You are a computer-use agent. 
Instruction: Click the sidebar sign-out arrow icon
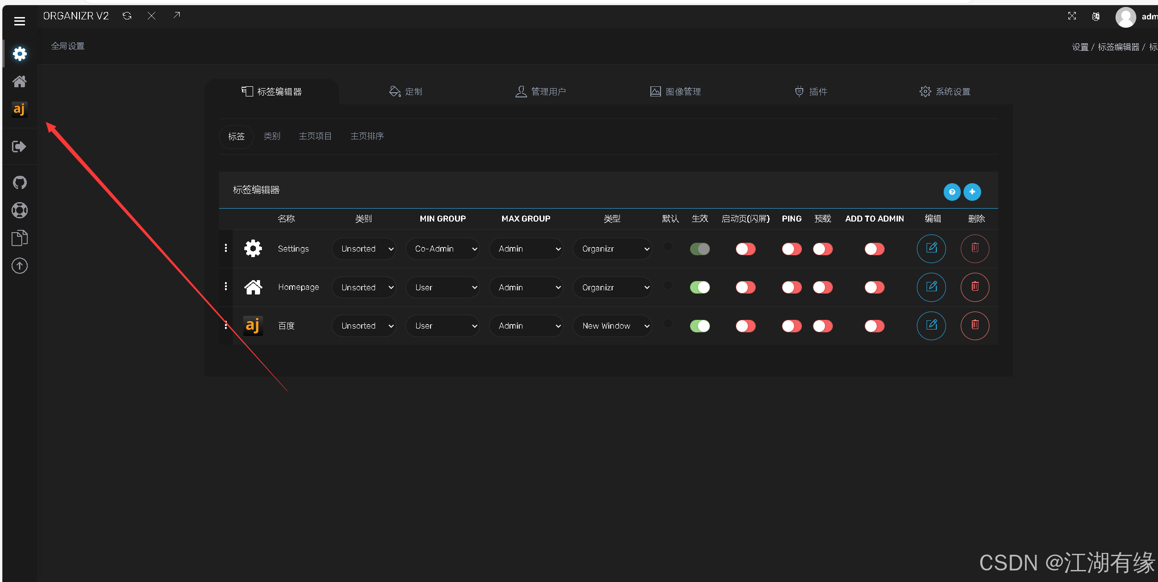pos(19,147)
